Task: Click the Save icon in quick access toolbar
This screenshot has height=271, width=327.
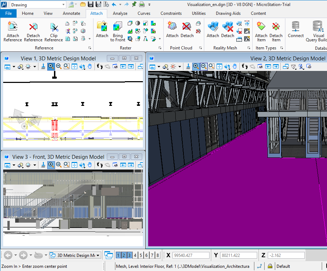Action: pyautogui.click(x=91, y=4)
